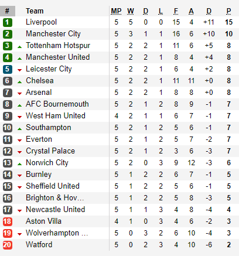This screenshot has height=256, width=239.
Task: Sort by W wins column header
Action: point(131,11)
